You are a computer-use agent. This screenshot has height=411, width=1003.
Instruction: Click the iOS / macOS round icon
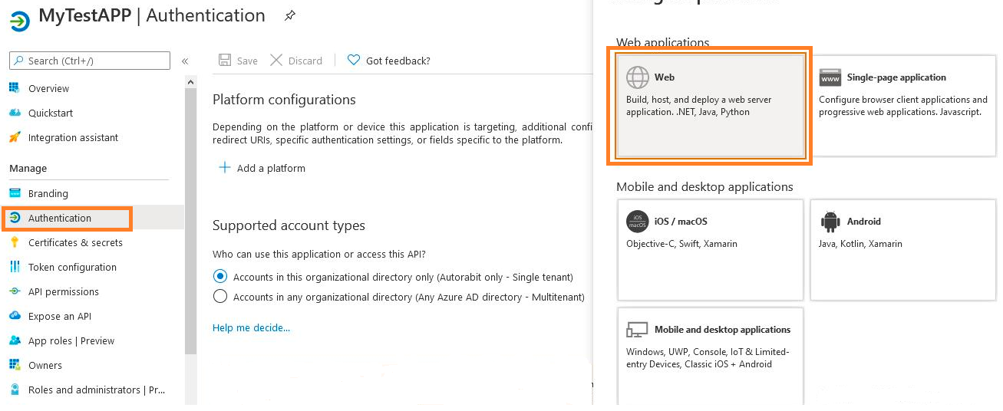tap(638, 222)
